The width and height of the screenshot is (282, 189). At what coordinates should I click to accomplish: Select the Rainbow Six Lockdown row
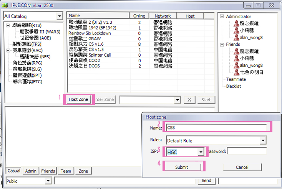141,33
